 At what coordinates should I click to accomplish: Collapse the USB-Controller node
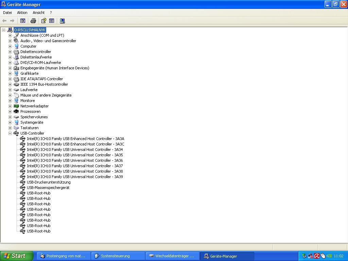click(x=10, y=133)
